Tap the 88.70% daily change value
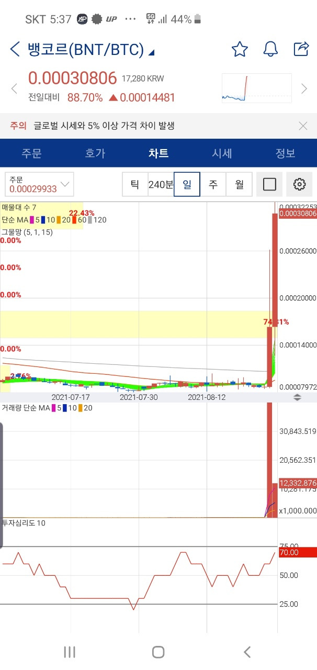Viewport: 317px width, 670px height. pos(85,97)
